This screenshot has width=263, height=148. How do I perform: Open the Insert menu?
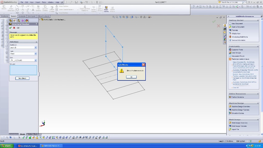point(38,2)
